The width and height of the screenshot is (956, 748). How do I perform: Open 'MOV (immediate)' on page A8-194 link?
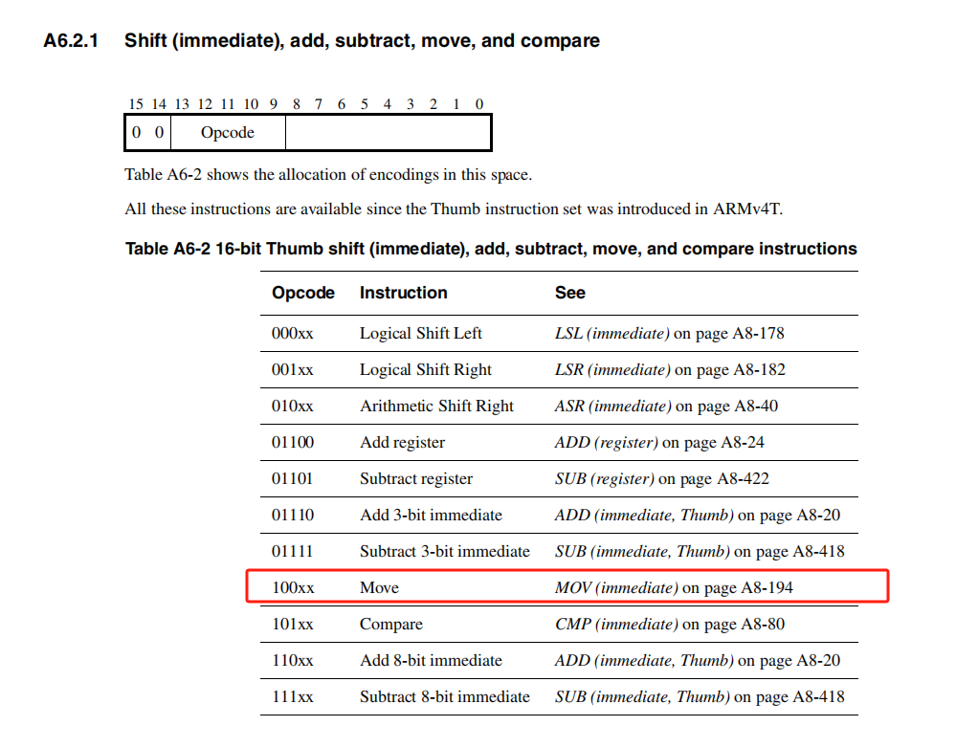tap(674, 587)
